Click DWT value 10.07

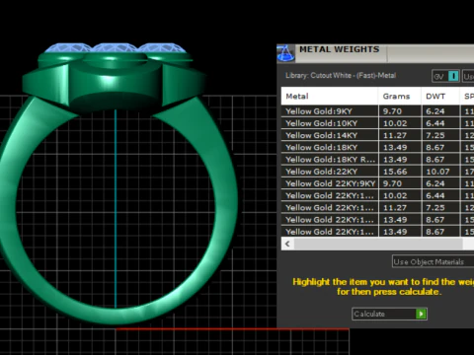(x=437, y=172)
